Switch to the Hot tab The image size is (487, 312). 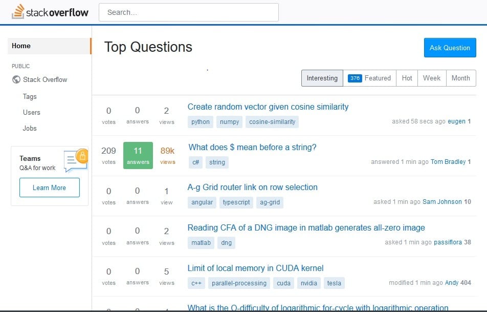pyautogui.click(x=407, y=78)
